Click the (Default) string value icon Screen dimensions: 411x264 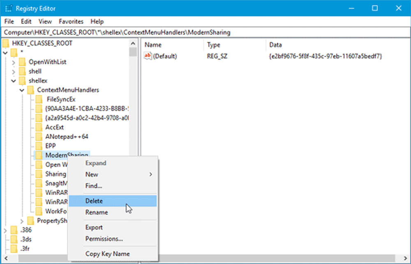pos(148,56)
